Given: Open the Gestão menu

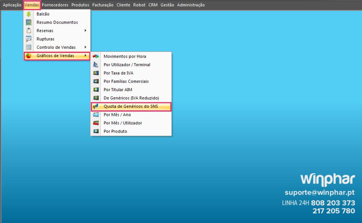Looking at the screenshot, I should [x=167, y=5].
